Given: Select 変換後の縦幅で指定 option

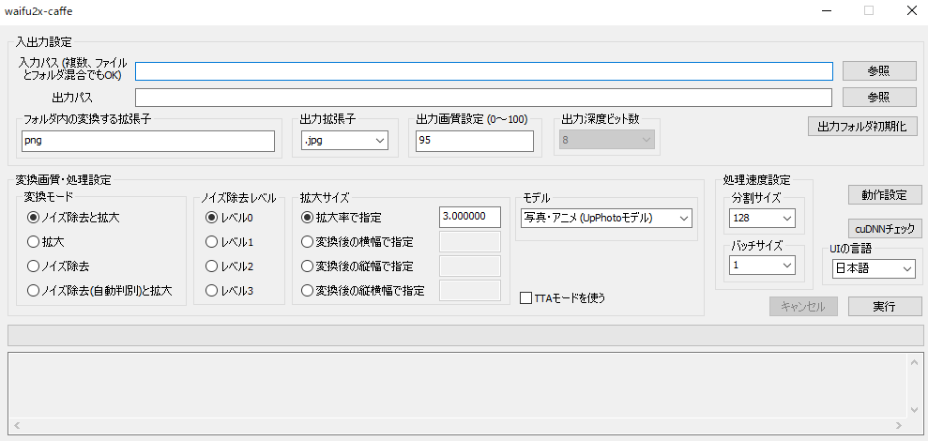Looking at the screenshot, I should coord(357,266).
